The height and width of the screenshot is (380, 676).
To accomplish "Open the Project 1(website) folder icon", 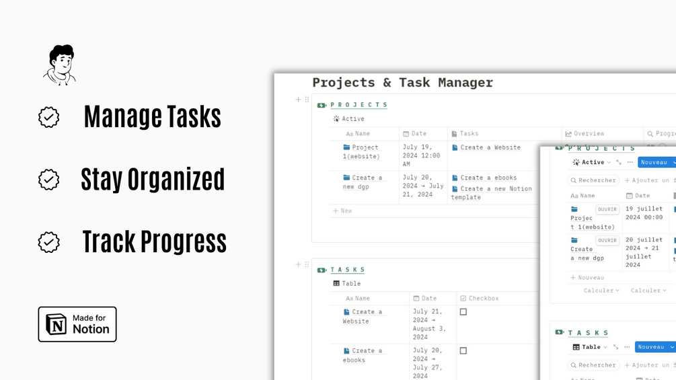I will coord(346,147).
